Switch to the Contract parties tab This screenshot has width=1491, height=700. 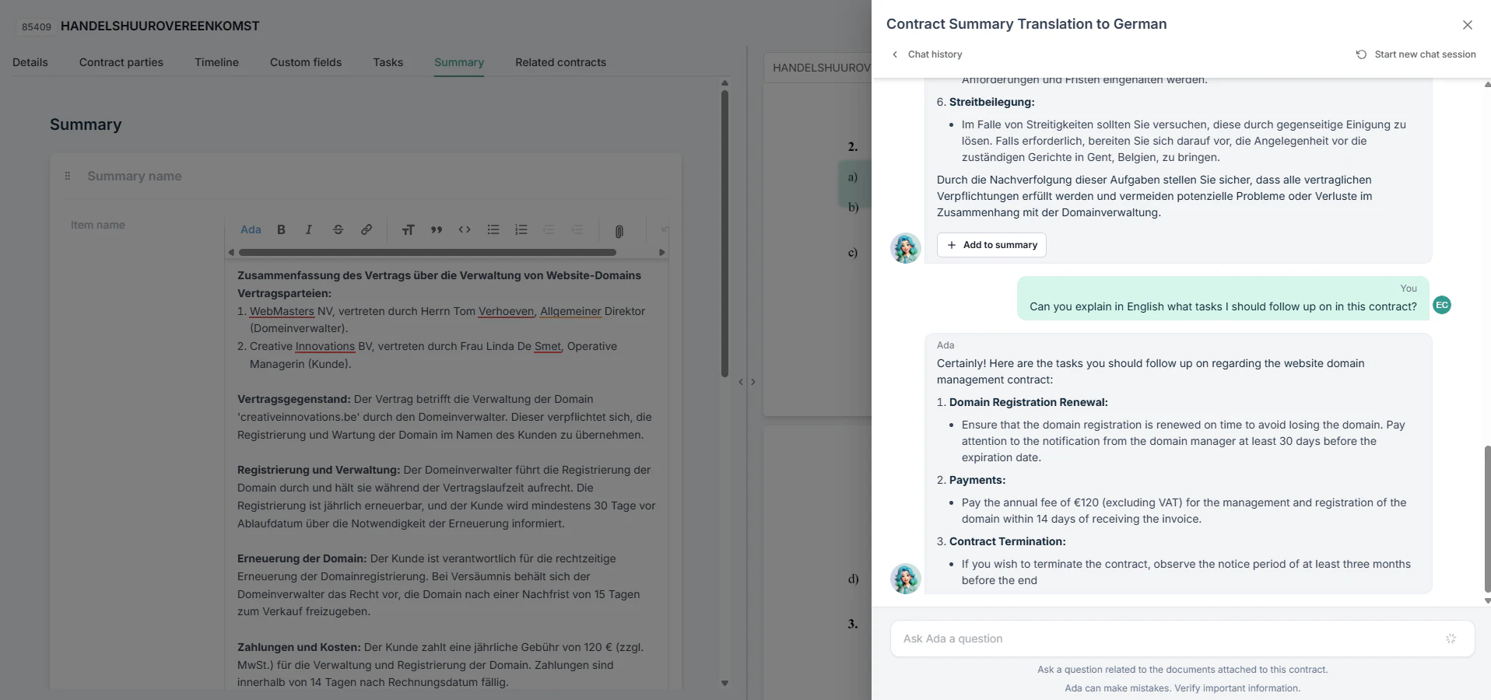pyautogui.click(x=121, y=62)
